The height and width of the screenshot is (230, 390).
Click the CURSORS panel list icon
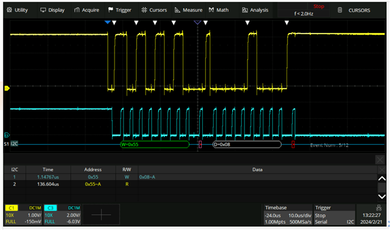click(340, 10)
